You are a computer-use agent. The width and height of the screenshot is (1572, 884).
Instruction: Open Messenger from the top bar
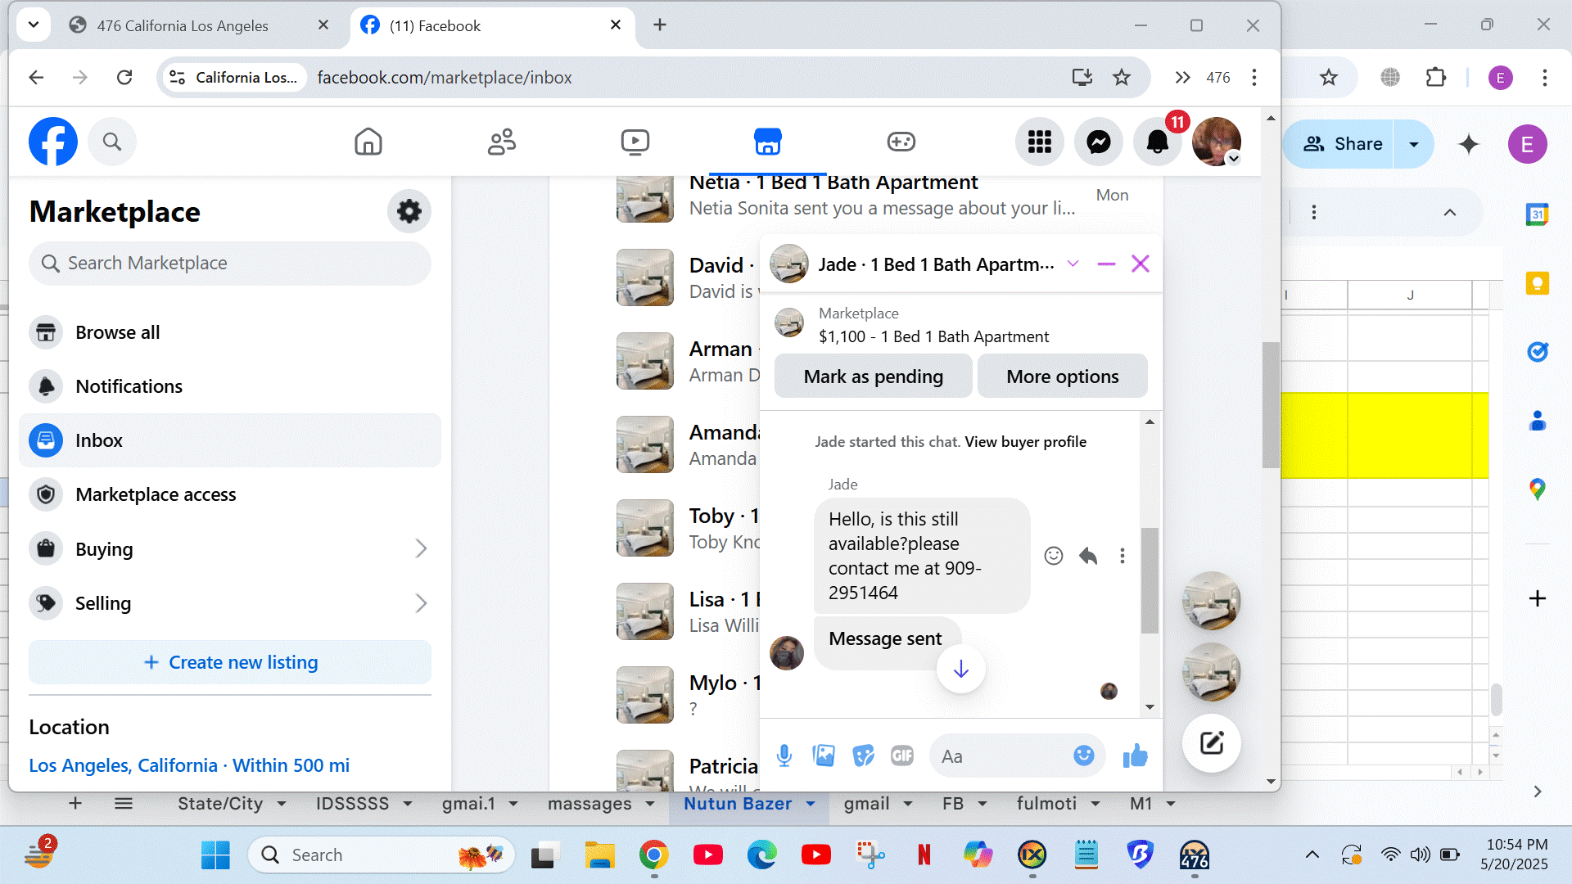[1098, 142]
